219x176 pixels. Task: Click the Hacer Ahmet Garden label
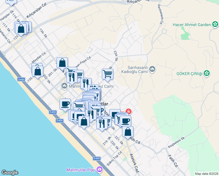(191, 25)
